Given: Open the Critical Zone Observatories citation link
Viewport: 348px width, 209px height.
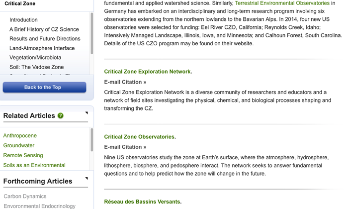Looking at the screenshot, I should (139, 137).
